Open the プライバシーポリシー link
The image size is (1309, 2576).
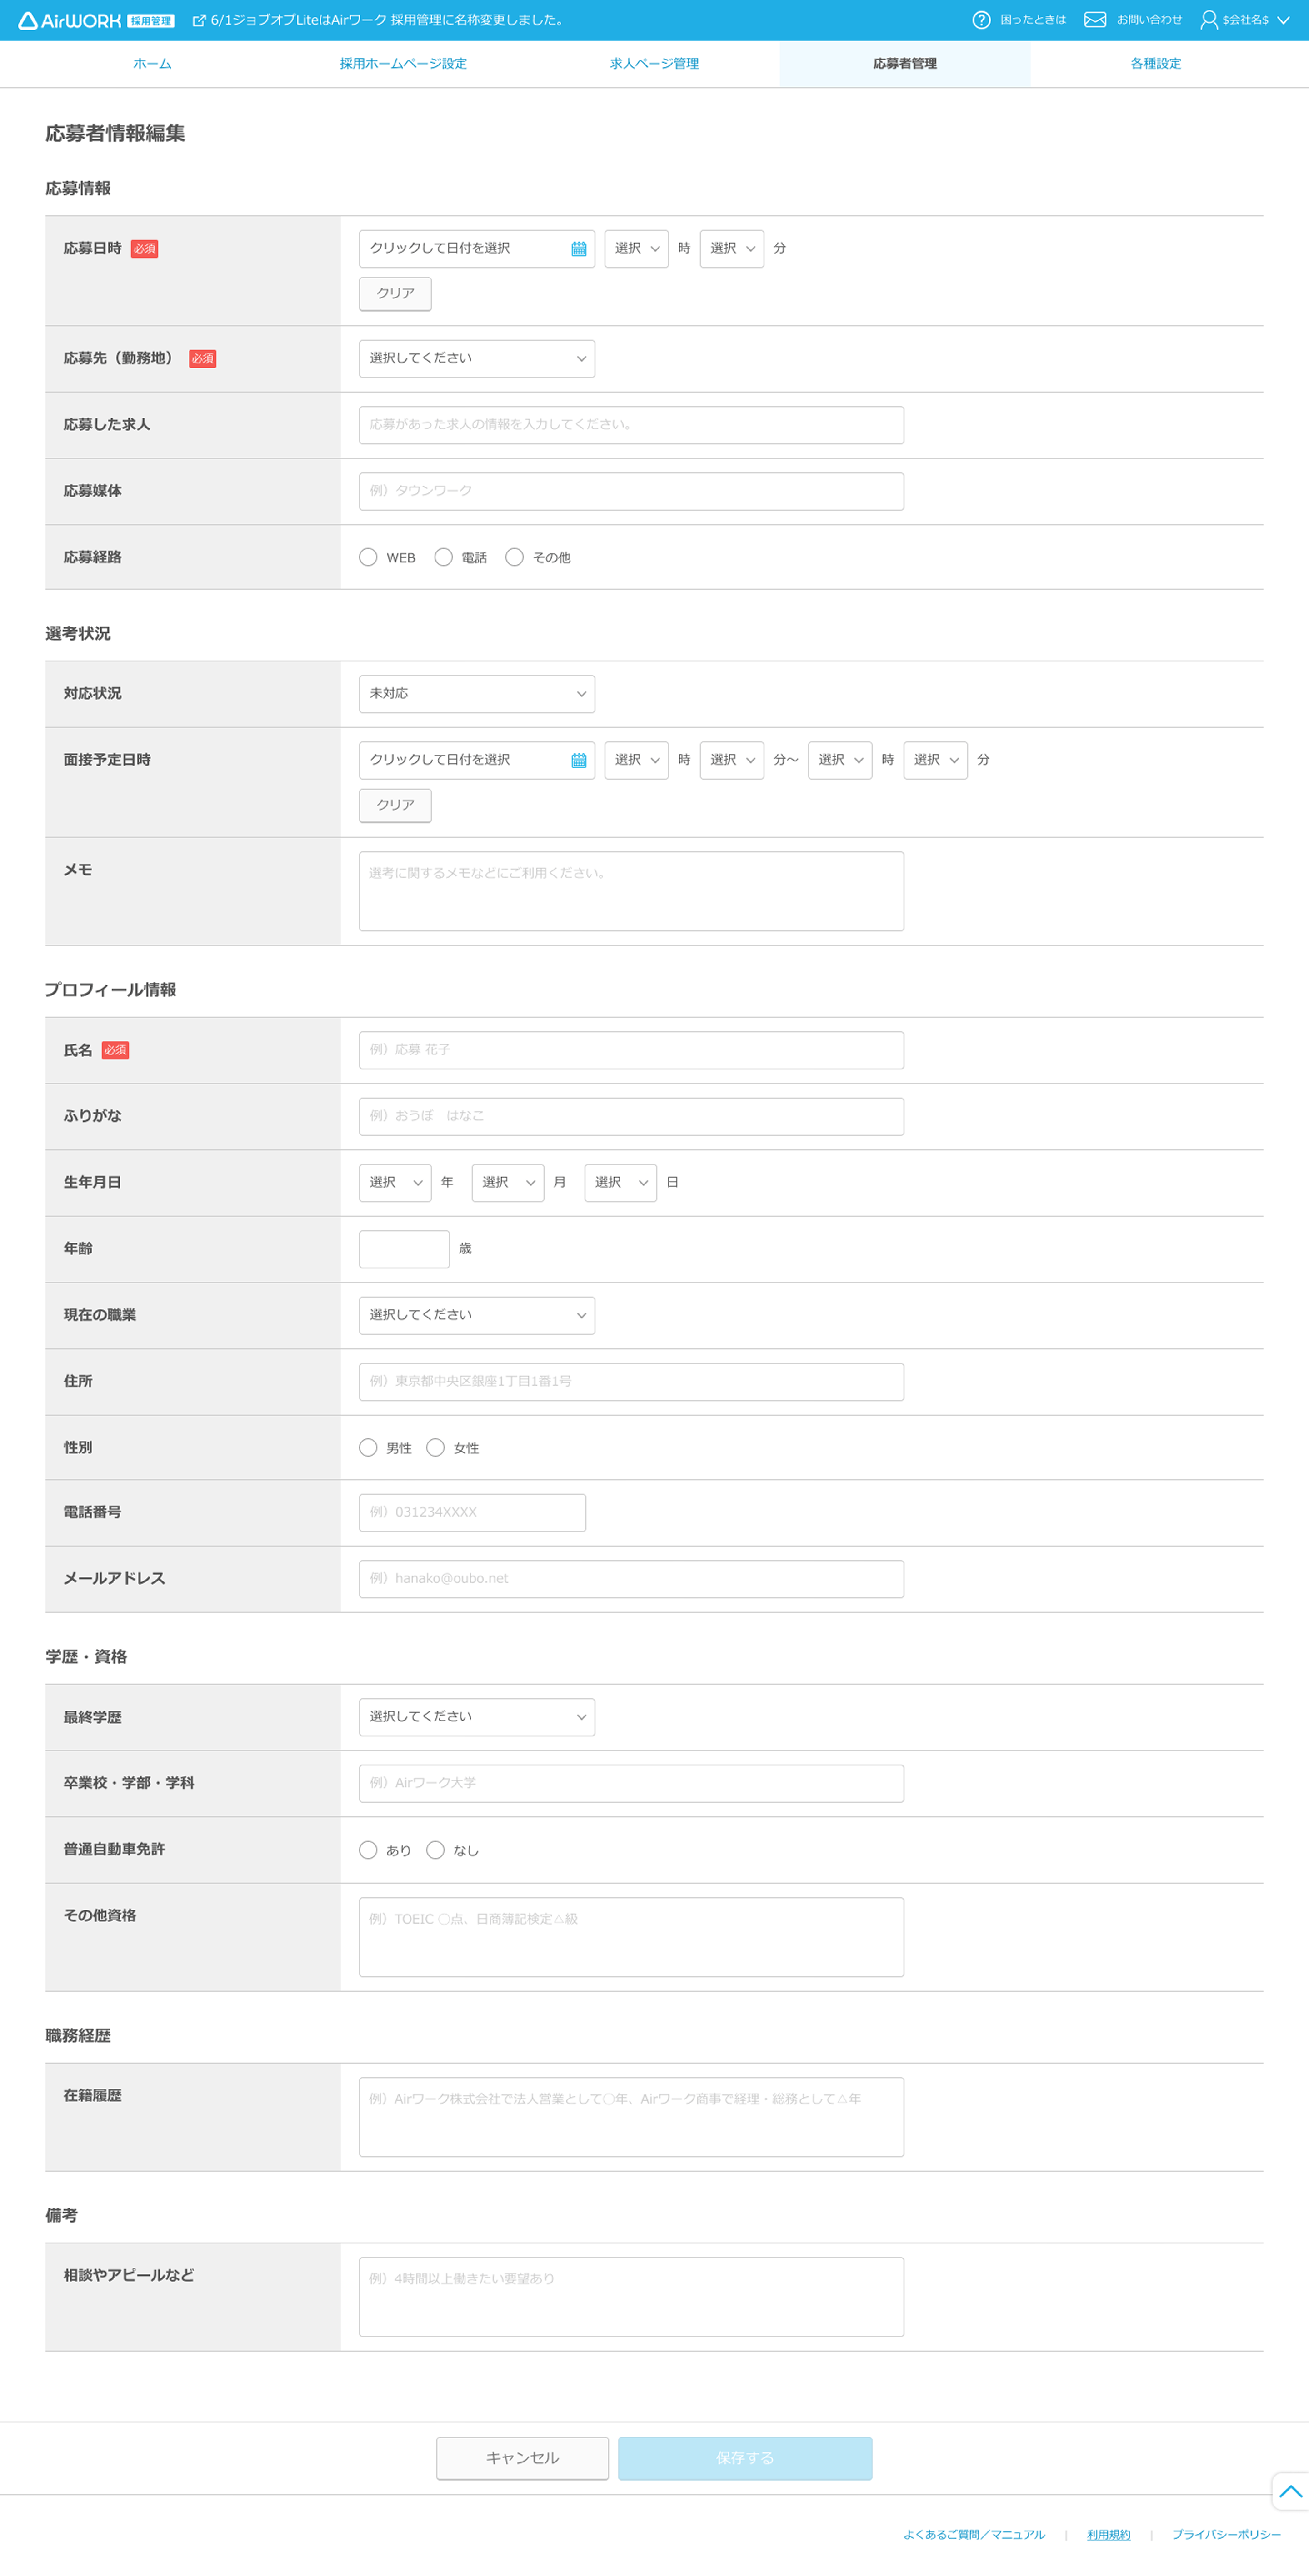1226,2535
